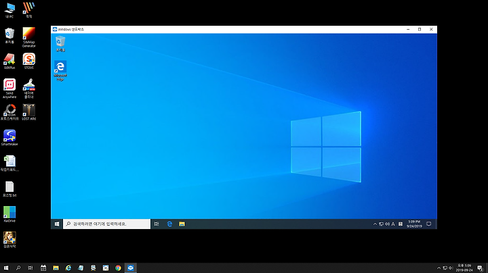Toggle the IME language indicator in Sandbox tray

pyautogui.click(x=393, y=224)
